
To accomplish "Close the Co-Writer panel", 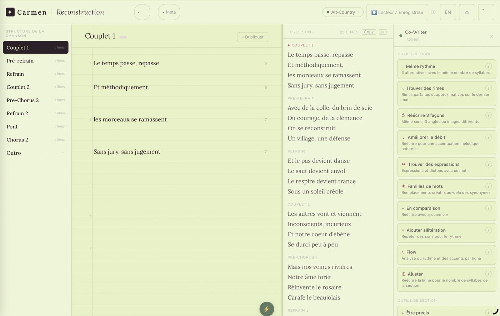I will (x=491, y=36).
